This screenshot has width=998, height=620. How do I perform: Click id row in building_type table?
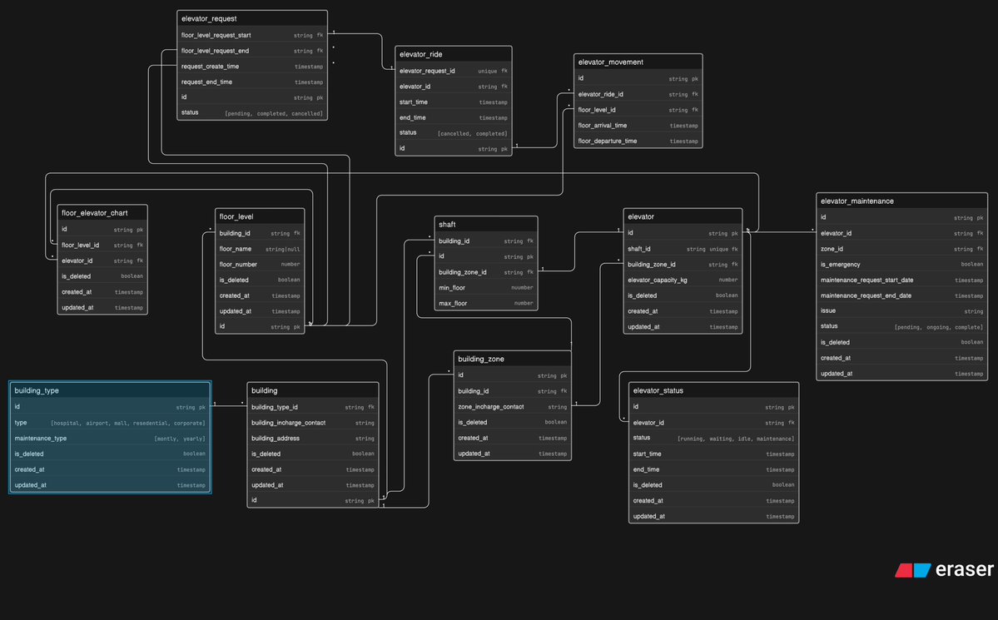[110, 407]
